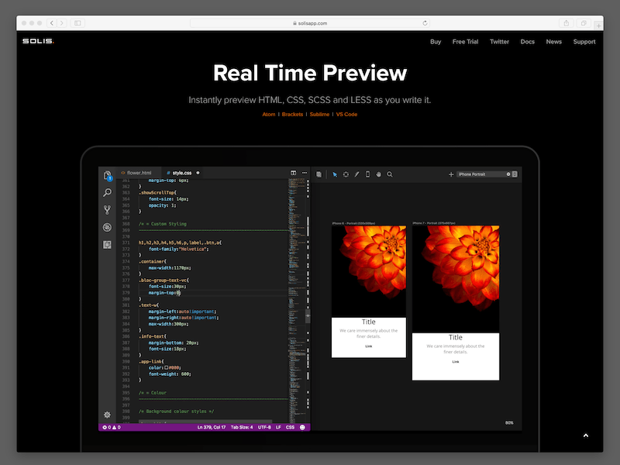The height and width of the screenshot is (465, 620).
Task: Open the Brackets editor link
Action: point(292,114)
